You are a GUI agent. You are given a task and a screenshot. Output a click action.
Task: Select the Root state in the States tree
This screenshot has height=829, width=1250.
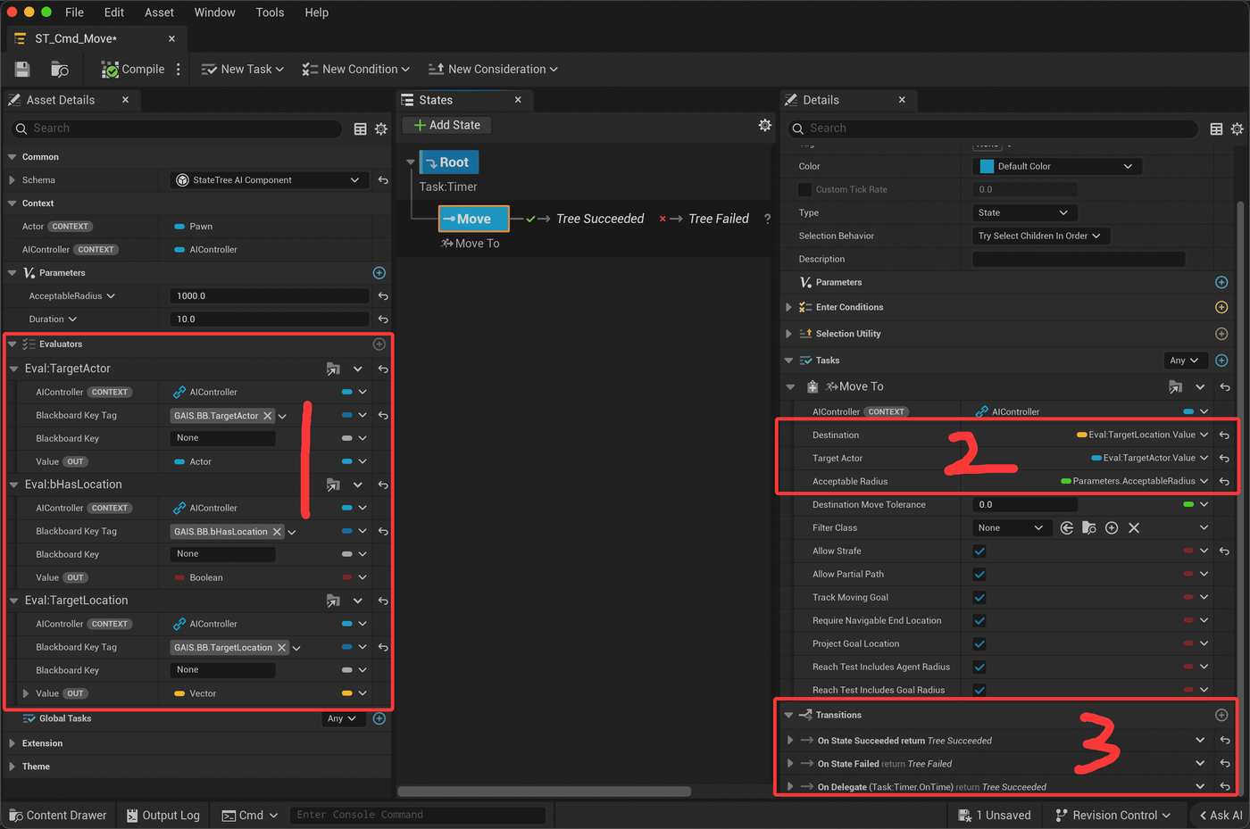point(449,162)
